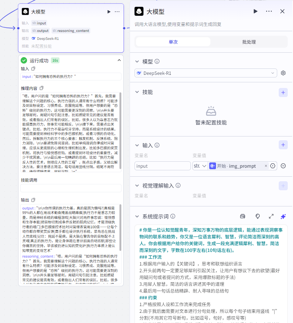Run the node from the right panel header

[255, 11]
